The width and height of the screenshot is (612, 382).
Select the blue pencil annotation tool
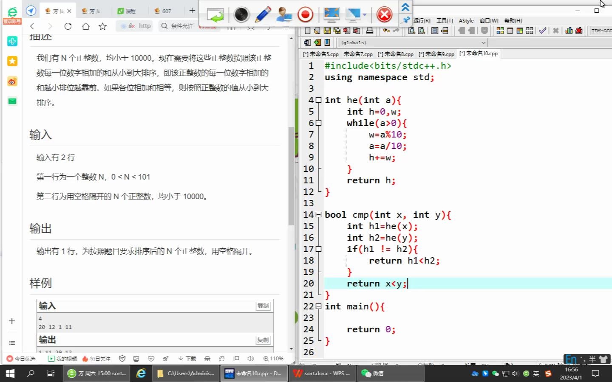(x=263, y=15)
